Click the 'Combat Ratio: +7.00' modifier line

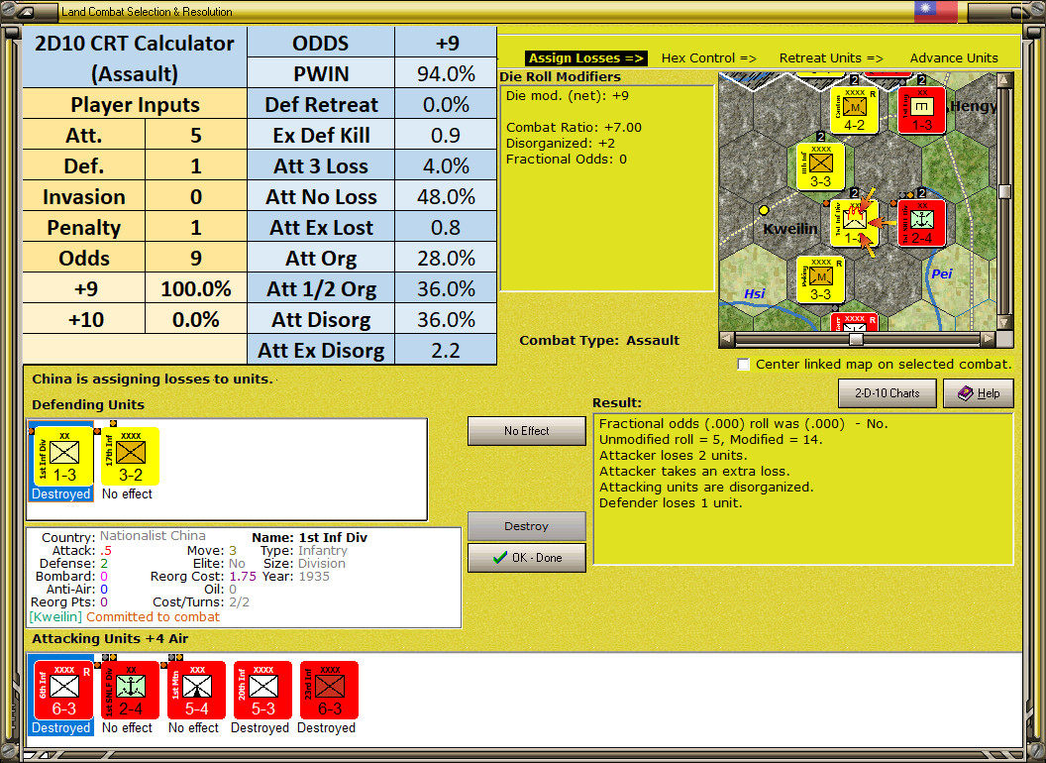coord(574,127)
